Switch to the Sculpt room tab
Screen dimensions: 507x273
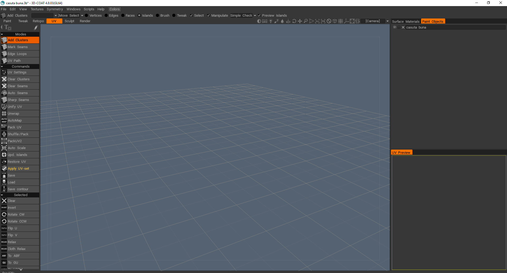point(69,21)
